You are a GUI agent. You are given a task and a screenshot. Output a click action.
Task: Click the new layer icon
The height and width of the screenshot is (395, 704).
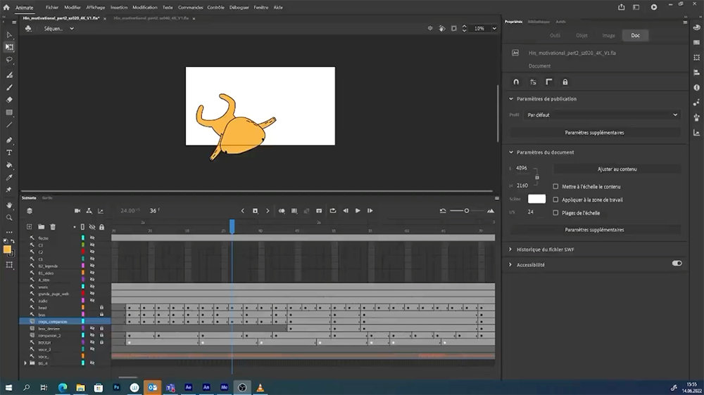click(x=30, y=227)
